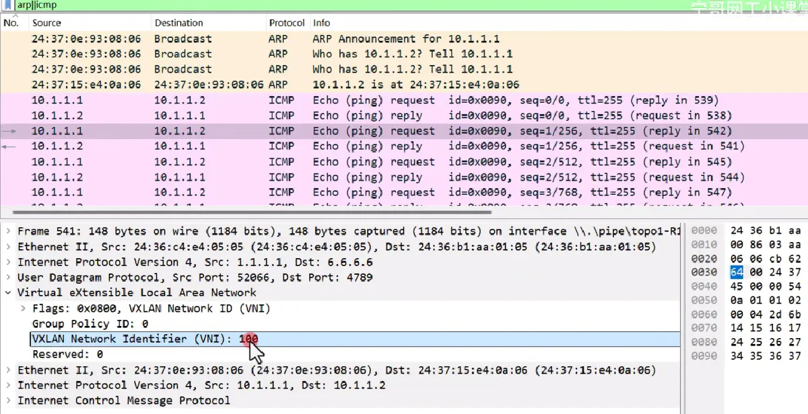Sort by the Info column header
808x414 pixels.
[x=558, y=22]
